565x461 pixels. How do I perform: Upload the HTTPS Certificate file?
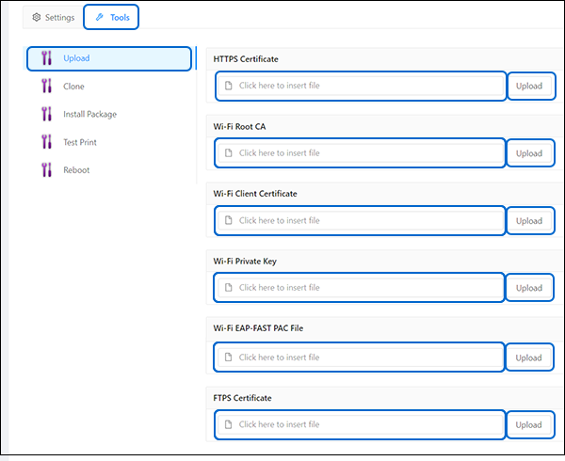(531, 86)
